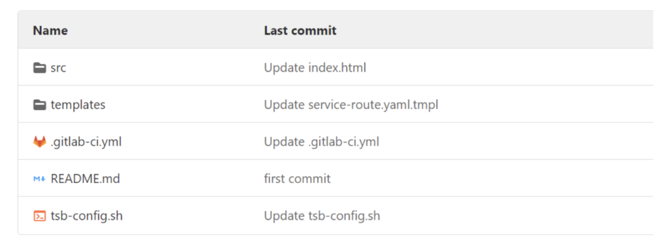Click the Markdown icon beside README.md
This screenshot has height=245, width=669.
click(40, 179)
